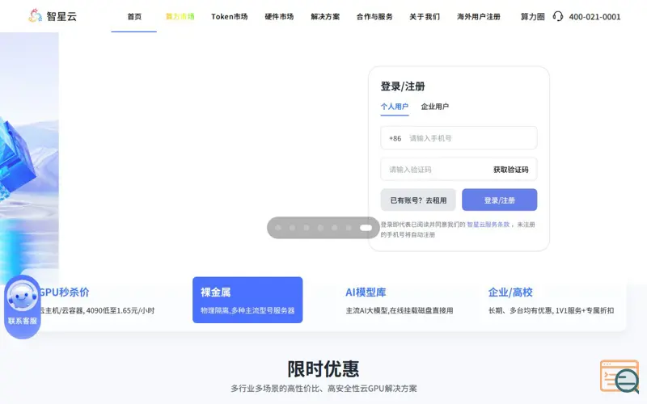
Task: Open the 算力市场 menu item
Action: (180, 16)
